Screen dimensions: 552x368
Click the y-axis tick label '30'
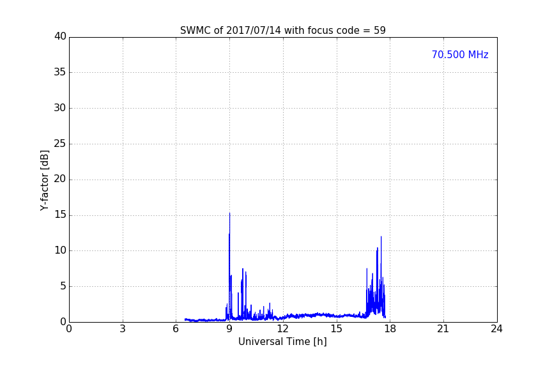point(60,108)
